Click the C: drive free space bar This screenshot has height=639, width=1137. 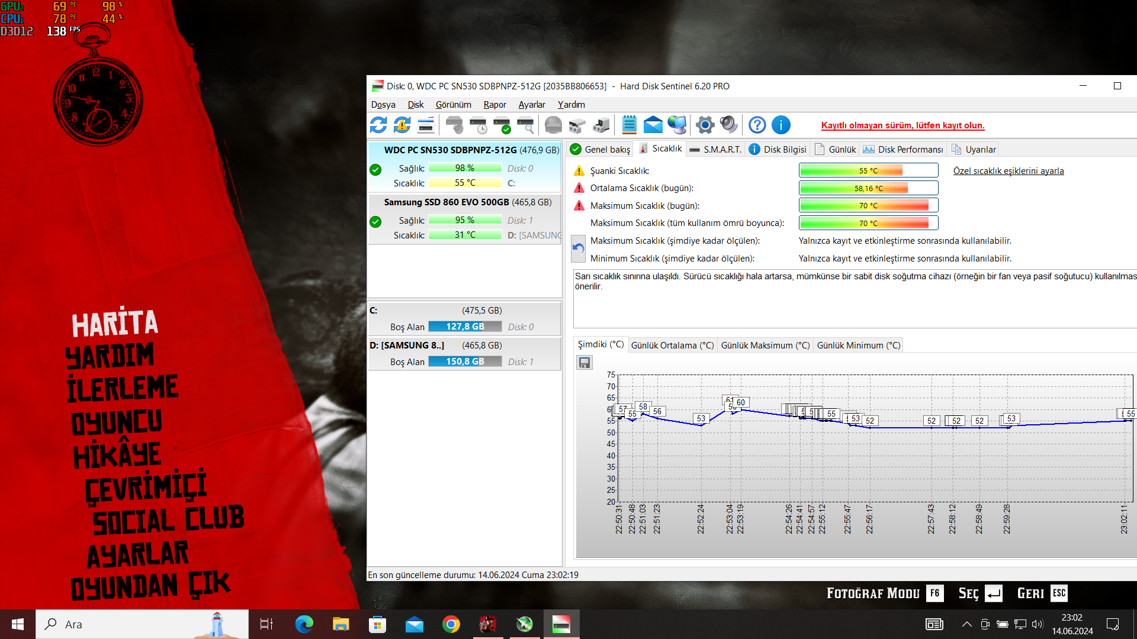point(465,327)
